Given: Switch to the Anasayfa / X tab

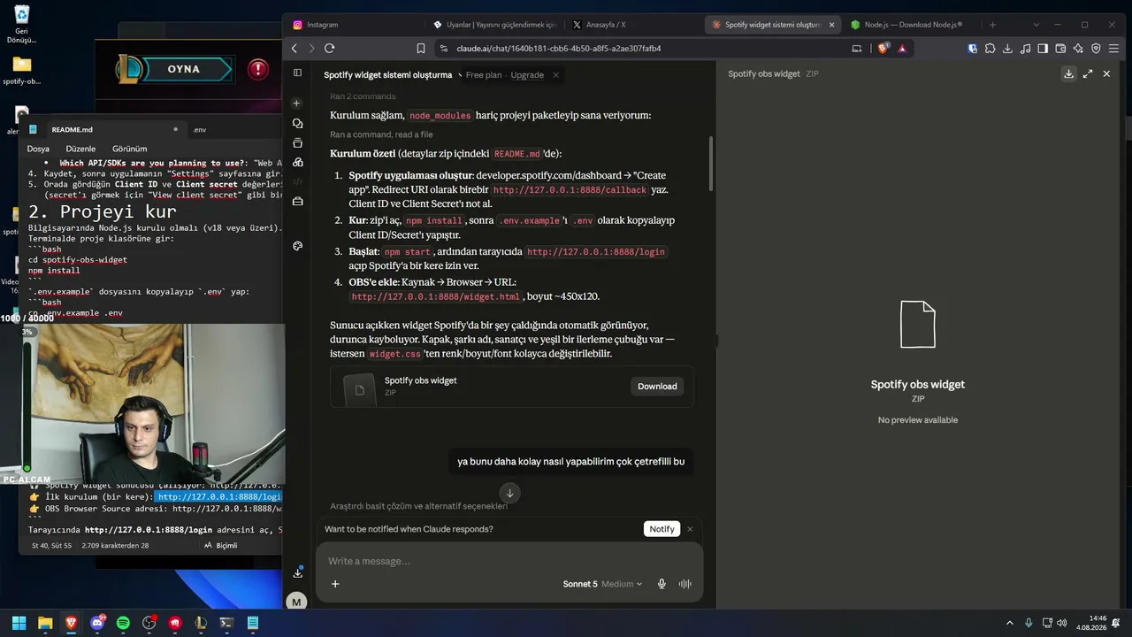Looking at the screenshot, I should pyautogui.click(x=634, y=25).
